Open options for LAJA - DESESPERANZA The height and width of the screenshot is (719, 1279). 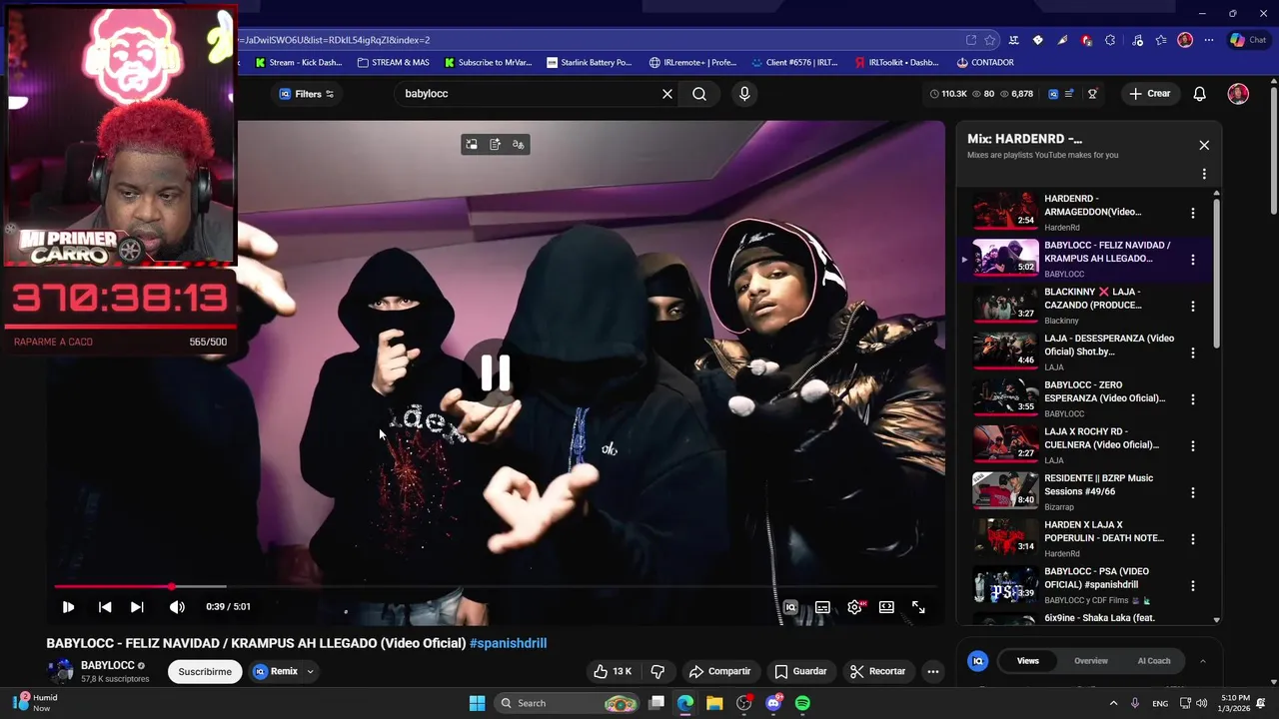point(1192,353)
